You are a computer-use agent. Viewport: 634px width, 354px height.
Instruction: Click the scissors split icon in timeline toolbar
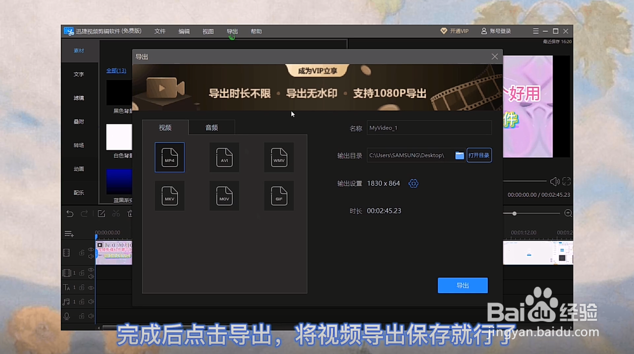[x=116, y=213]
